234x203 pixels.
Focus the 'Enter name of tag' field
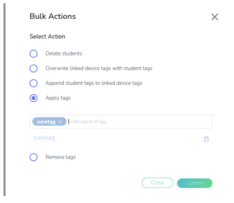[139, 122]
